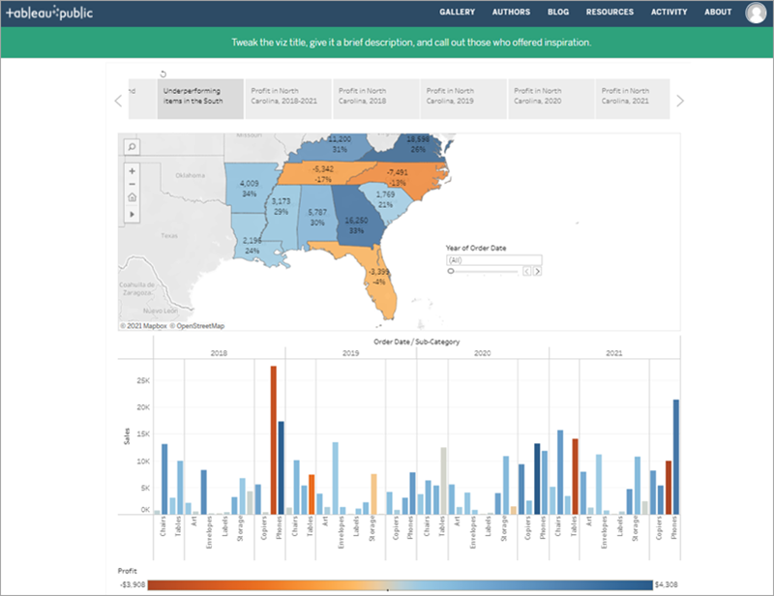This screenshot has width=774, height=596.
Task: Open the map pan tool arrow
Action: (132, 214)
